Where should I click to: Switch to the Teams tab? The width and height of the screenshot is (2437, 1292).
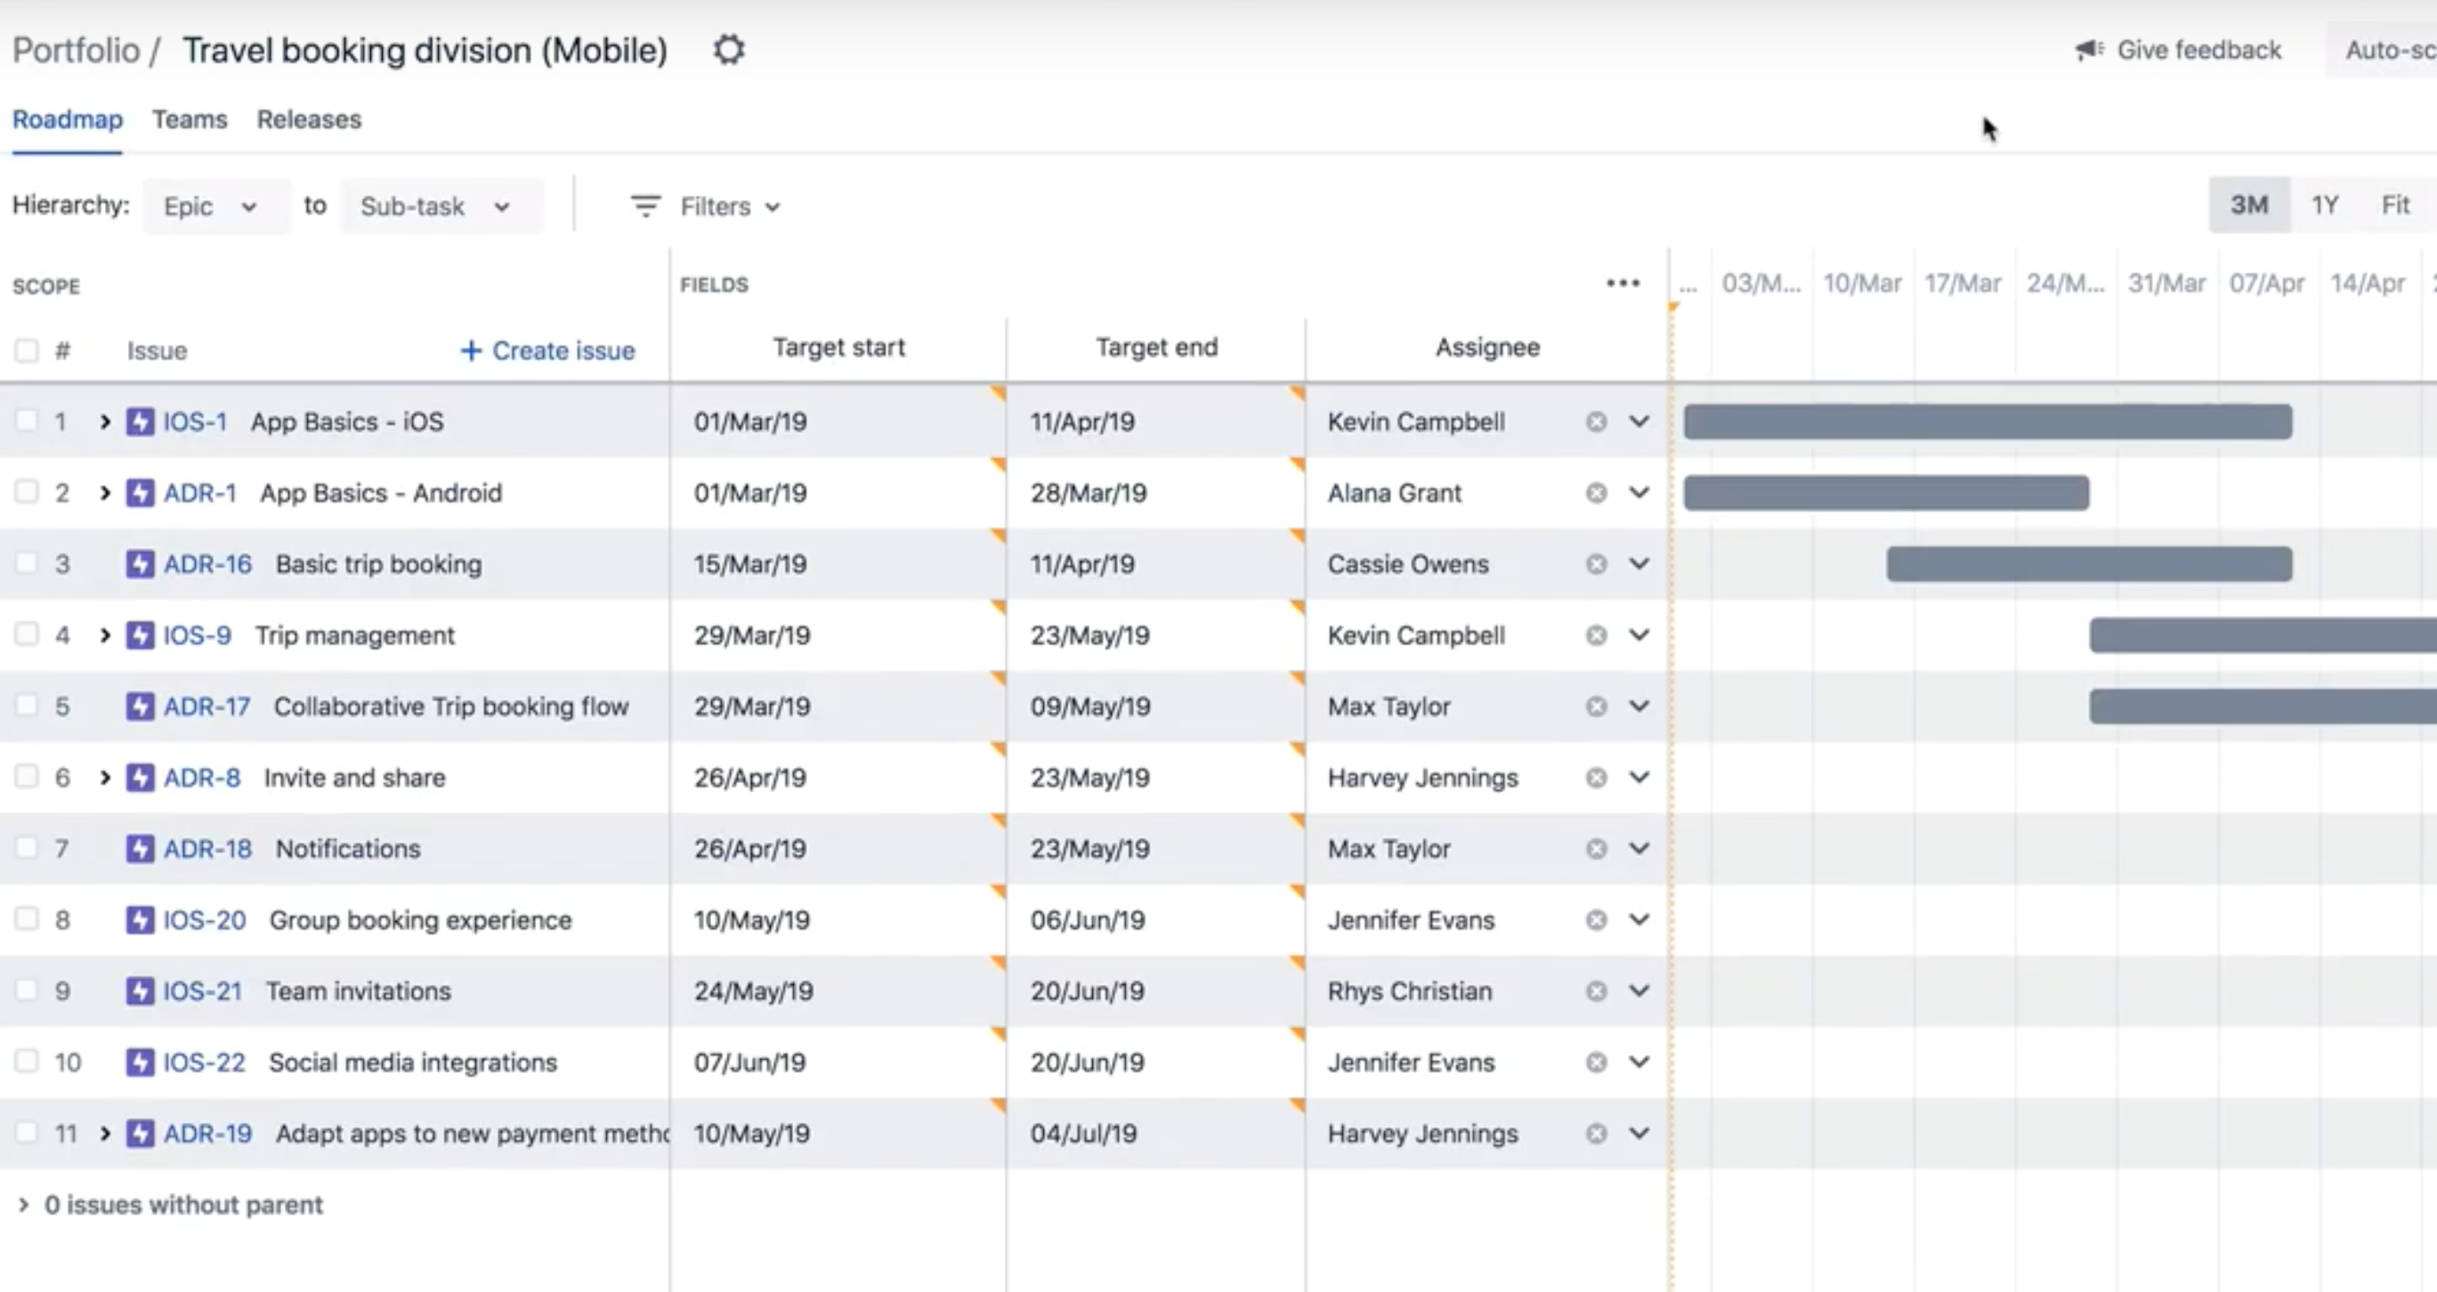[190, 120]
